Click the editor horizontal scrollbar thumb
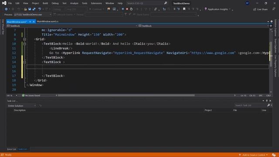 click(126, 96)
